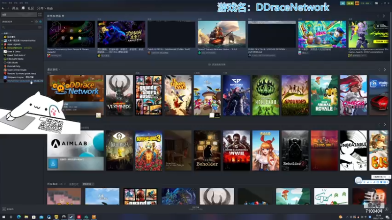Image resolution: width=392 pixels, height=220 pixels.
Task: Open the Omega Strikers game cover
Action: click(353, 95)
